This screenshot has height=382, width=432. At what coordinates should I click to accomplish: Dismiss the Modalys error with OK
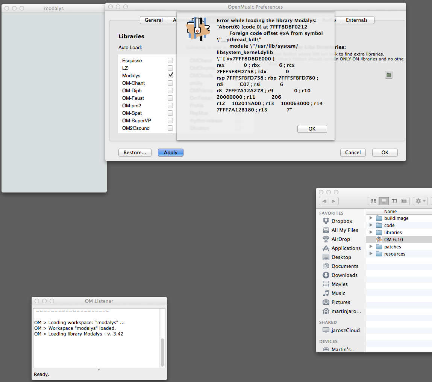click(x=312, y=129)
